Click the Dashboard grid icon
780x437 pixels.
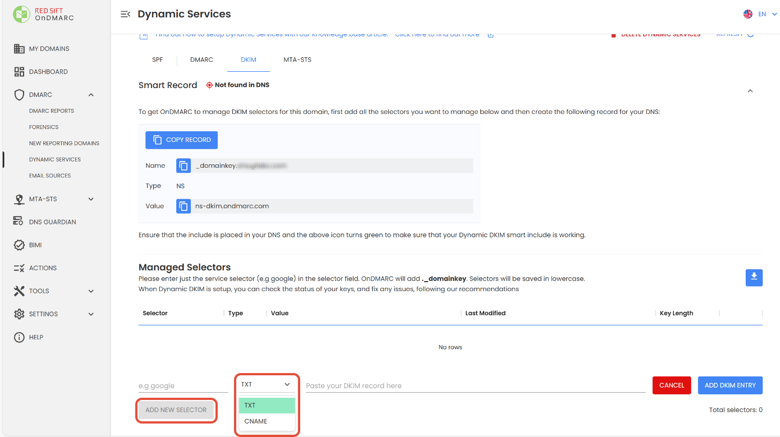point(19,72)
